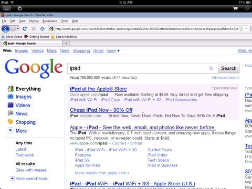252x189 pixels.
Task: Open Cached link for apple.com/ipad
Action: [x=119, y=143]
